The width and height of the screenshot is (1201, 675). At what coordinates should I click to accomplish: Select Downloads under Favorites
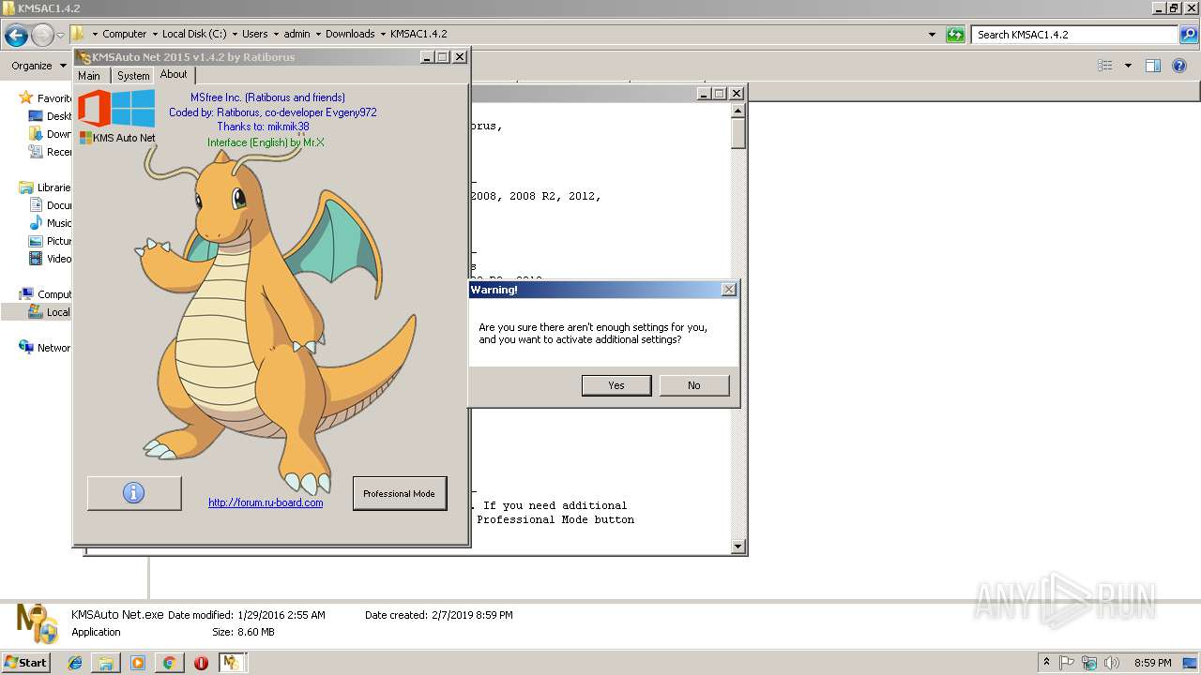tap(49, 134)
